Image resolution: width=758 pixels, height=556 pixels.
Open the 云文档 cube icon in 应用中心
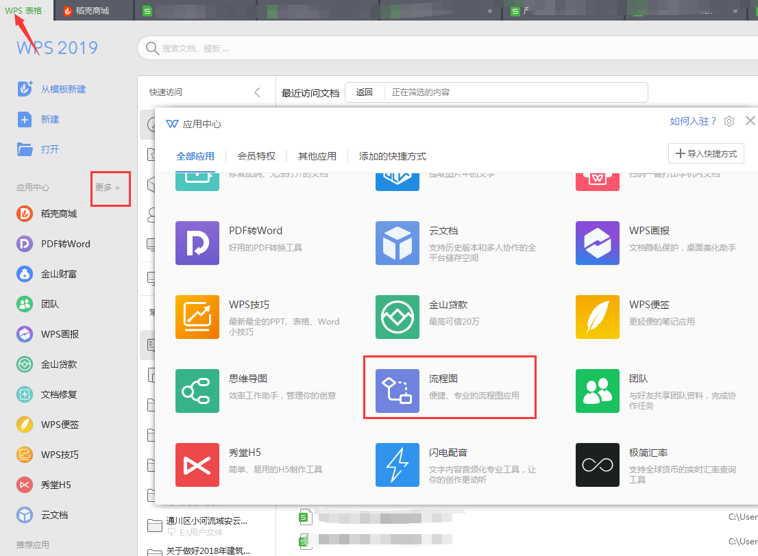[398, 243]
